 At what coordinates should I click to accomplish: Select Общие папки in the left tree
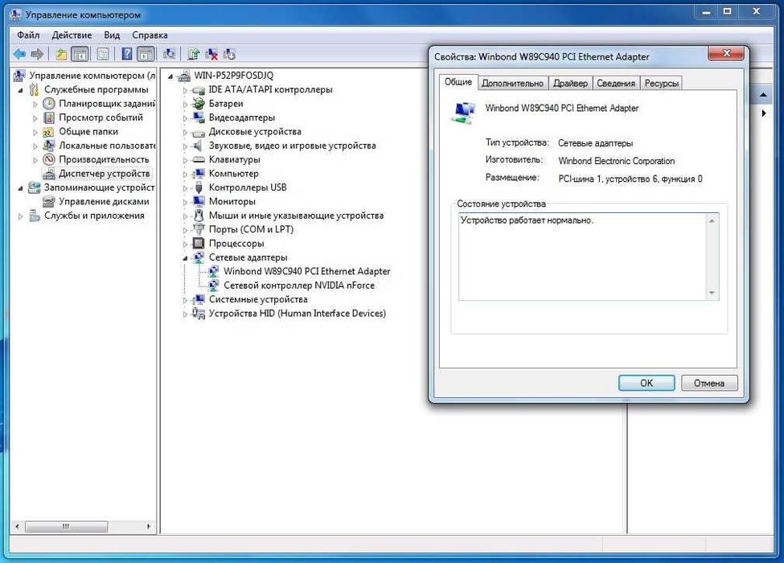(88, 131)
